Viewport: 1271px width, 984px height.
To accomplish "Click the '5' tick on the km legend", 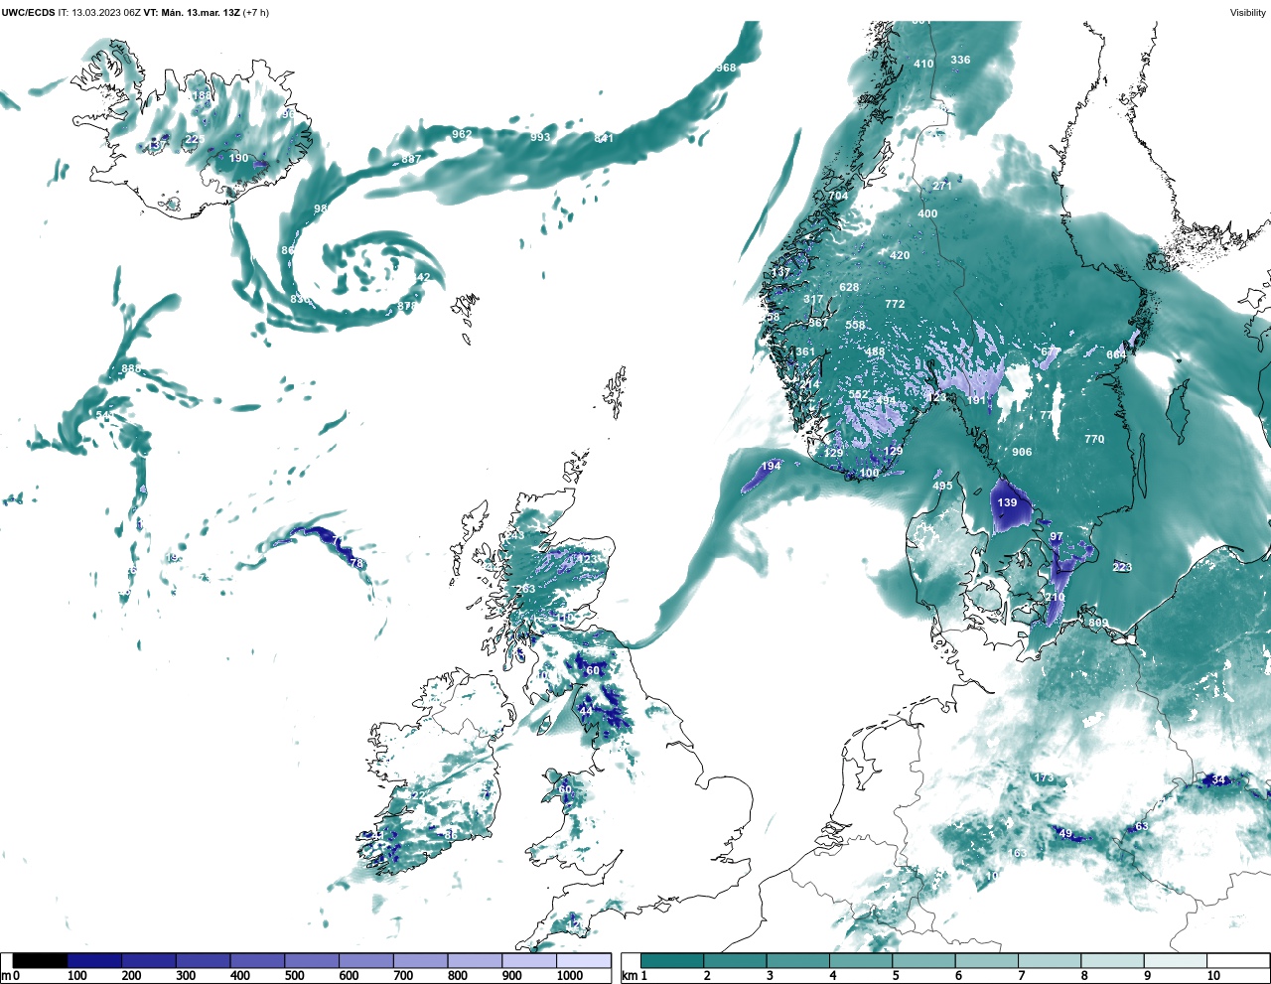I will 897,976.
